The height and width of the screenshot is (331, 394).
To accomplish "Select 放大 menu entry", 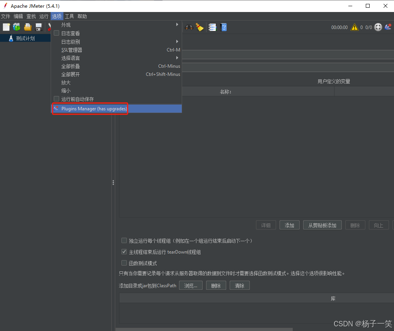I will pyautogui.click(x=117, y=82).
